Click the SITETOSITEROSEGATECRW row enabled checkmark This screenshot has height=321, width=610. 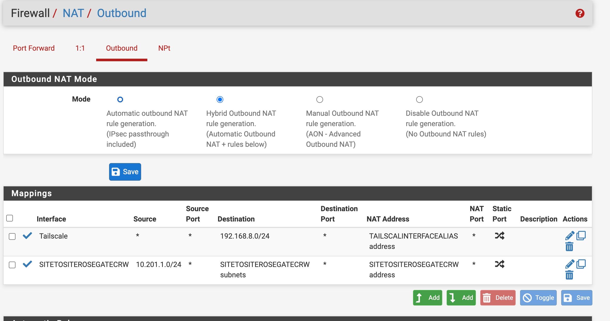point(27,264)
